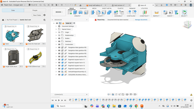This screenshot has height=109, width=194.
Task: Open the Change Parameters configure icon
Action: point(129,12)
